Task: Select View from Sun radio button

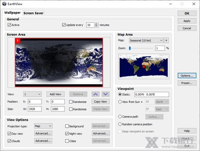Action: point(120,102)
